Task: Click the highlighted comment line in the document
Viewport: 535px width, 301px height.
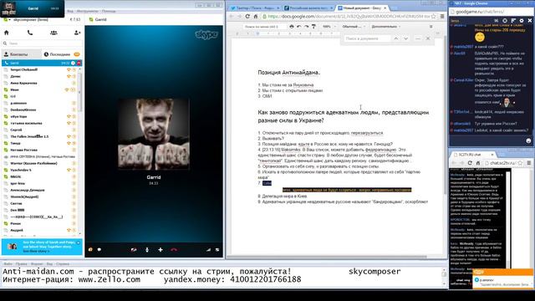Action: coord(347,190)
